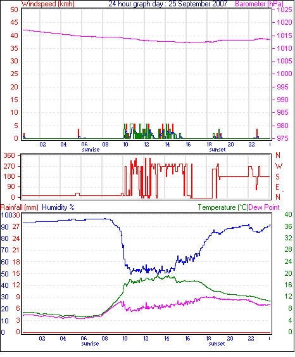Image resolution: width=295 pixels, height=357 pixels.
Task: Click the 360 degree wind direction label
Action: (x=9, y=156)
